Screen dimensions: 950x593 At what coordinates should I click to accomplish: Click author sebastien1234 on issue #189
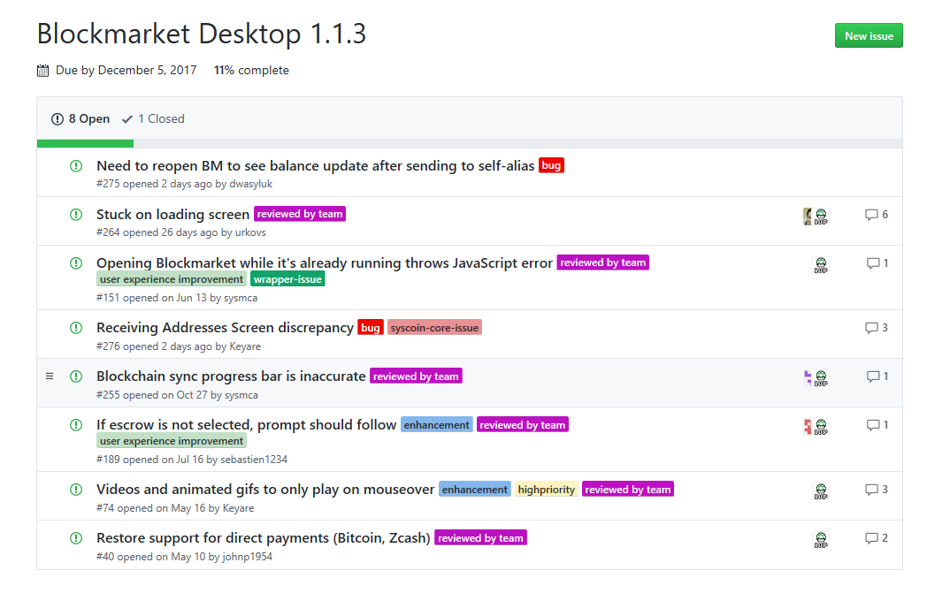(254, 460)
